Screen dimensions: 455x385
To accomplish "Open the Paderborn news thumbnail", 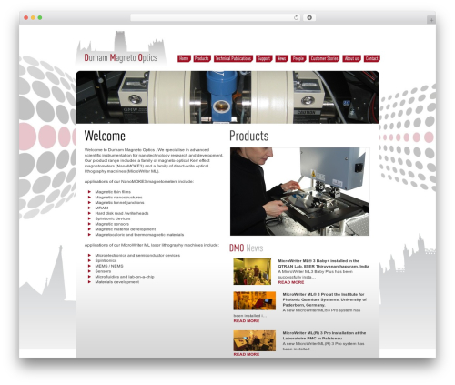I will (255, 300).
